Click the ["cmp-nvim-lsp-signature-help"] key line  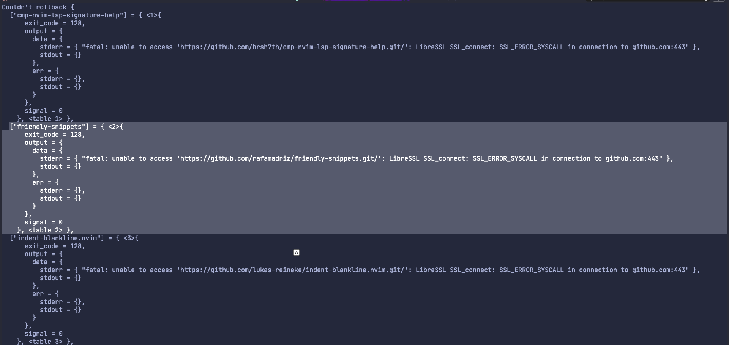(85, 15)
